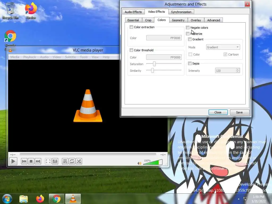Show hidden system tray icons arrow
Image resolution: width=272 pixels, height=204 pixels.
click(x=239, y=199)
